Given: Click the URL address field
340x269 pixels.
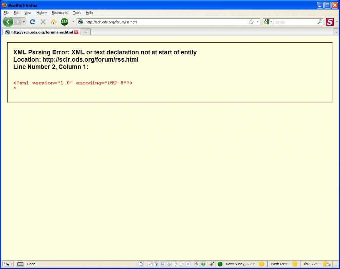Looking at the screenshot, I should [166, 22].
